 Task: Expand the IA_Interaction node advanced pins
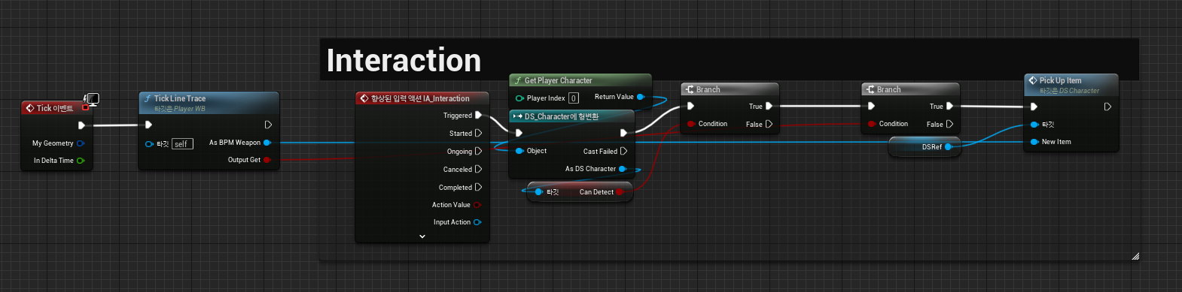422,236
